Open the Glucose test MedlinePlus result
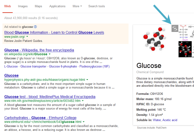Viewport: 194px width, 133px height. (x=50, y=97)
